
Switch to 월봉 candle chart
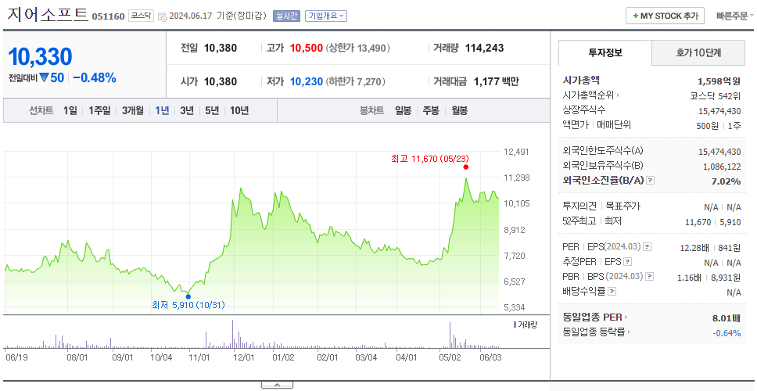coord(460,110)
